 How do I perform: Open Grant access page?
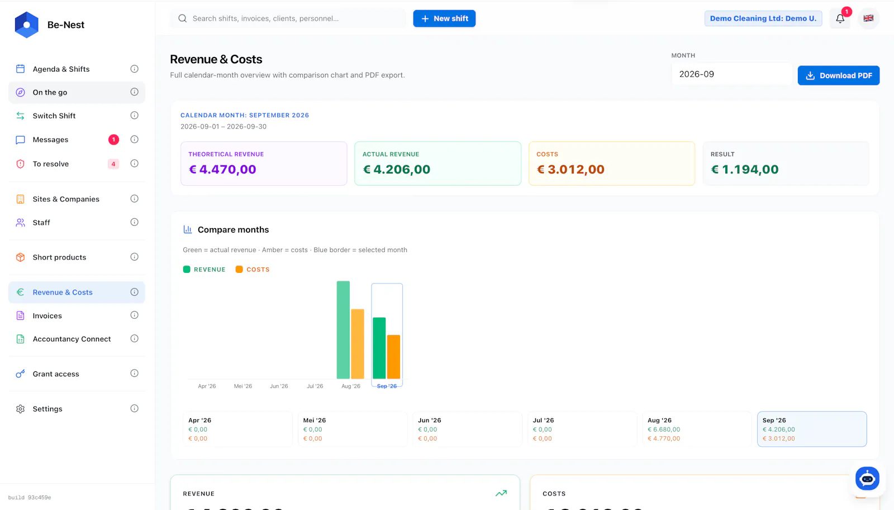pyautogui.click(x=77, y=374)
